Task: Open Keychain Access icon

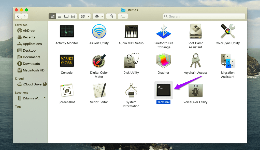Action: [195, 61]
